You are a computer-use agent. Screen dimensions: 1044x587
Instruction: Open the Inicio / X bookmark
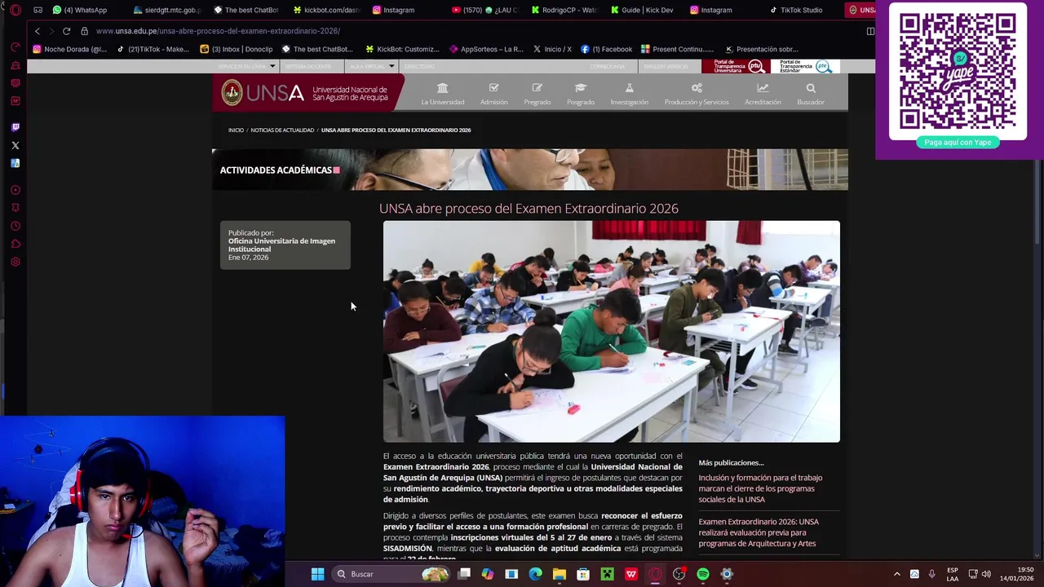coord(552,49)
